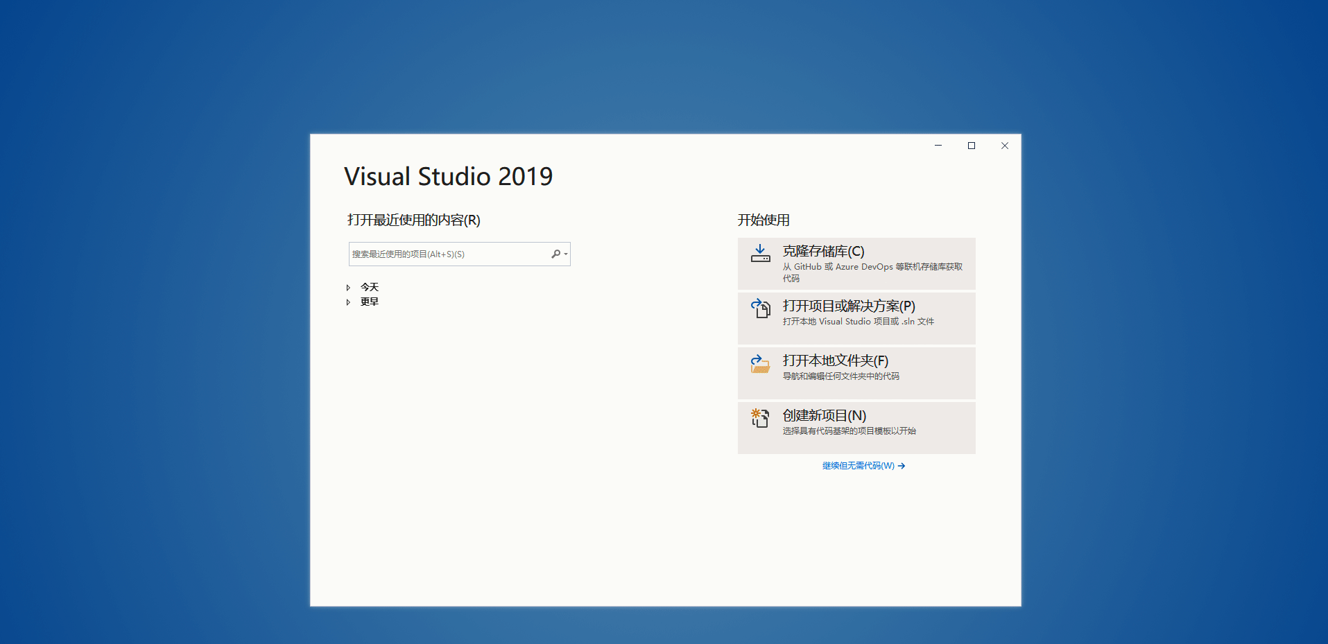Select 打开项目或解决方案(P)
The width and height of the screenshot is (1328, 644).
pos(856,318)
